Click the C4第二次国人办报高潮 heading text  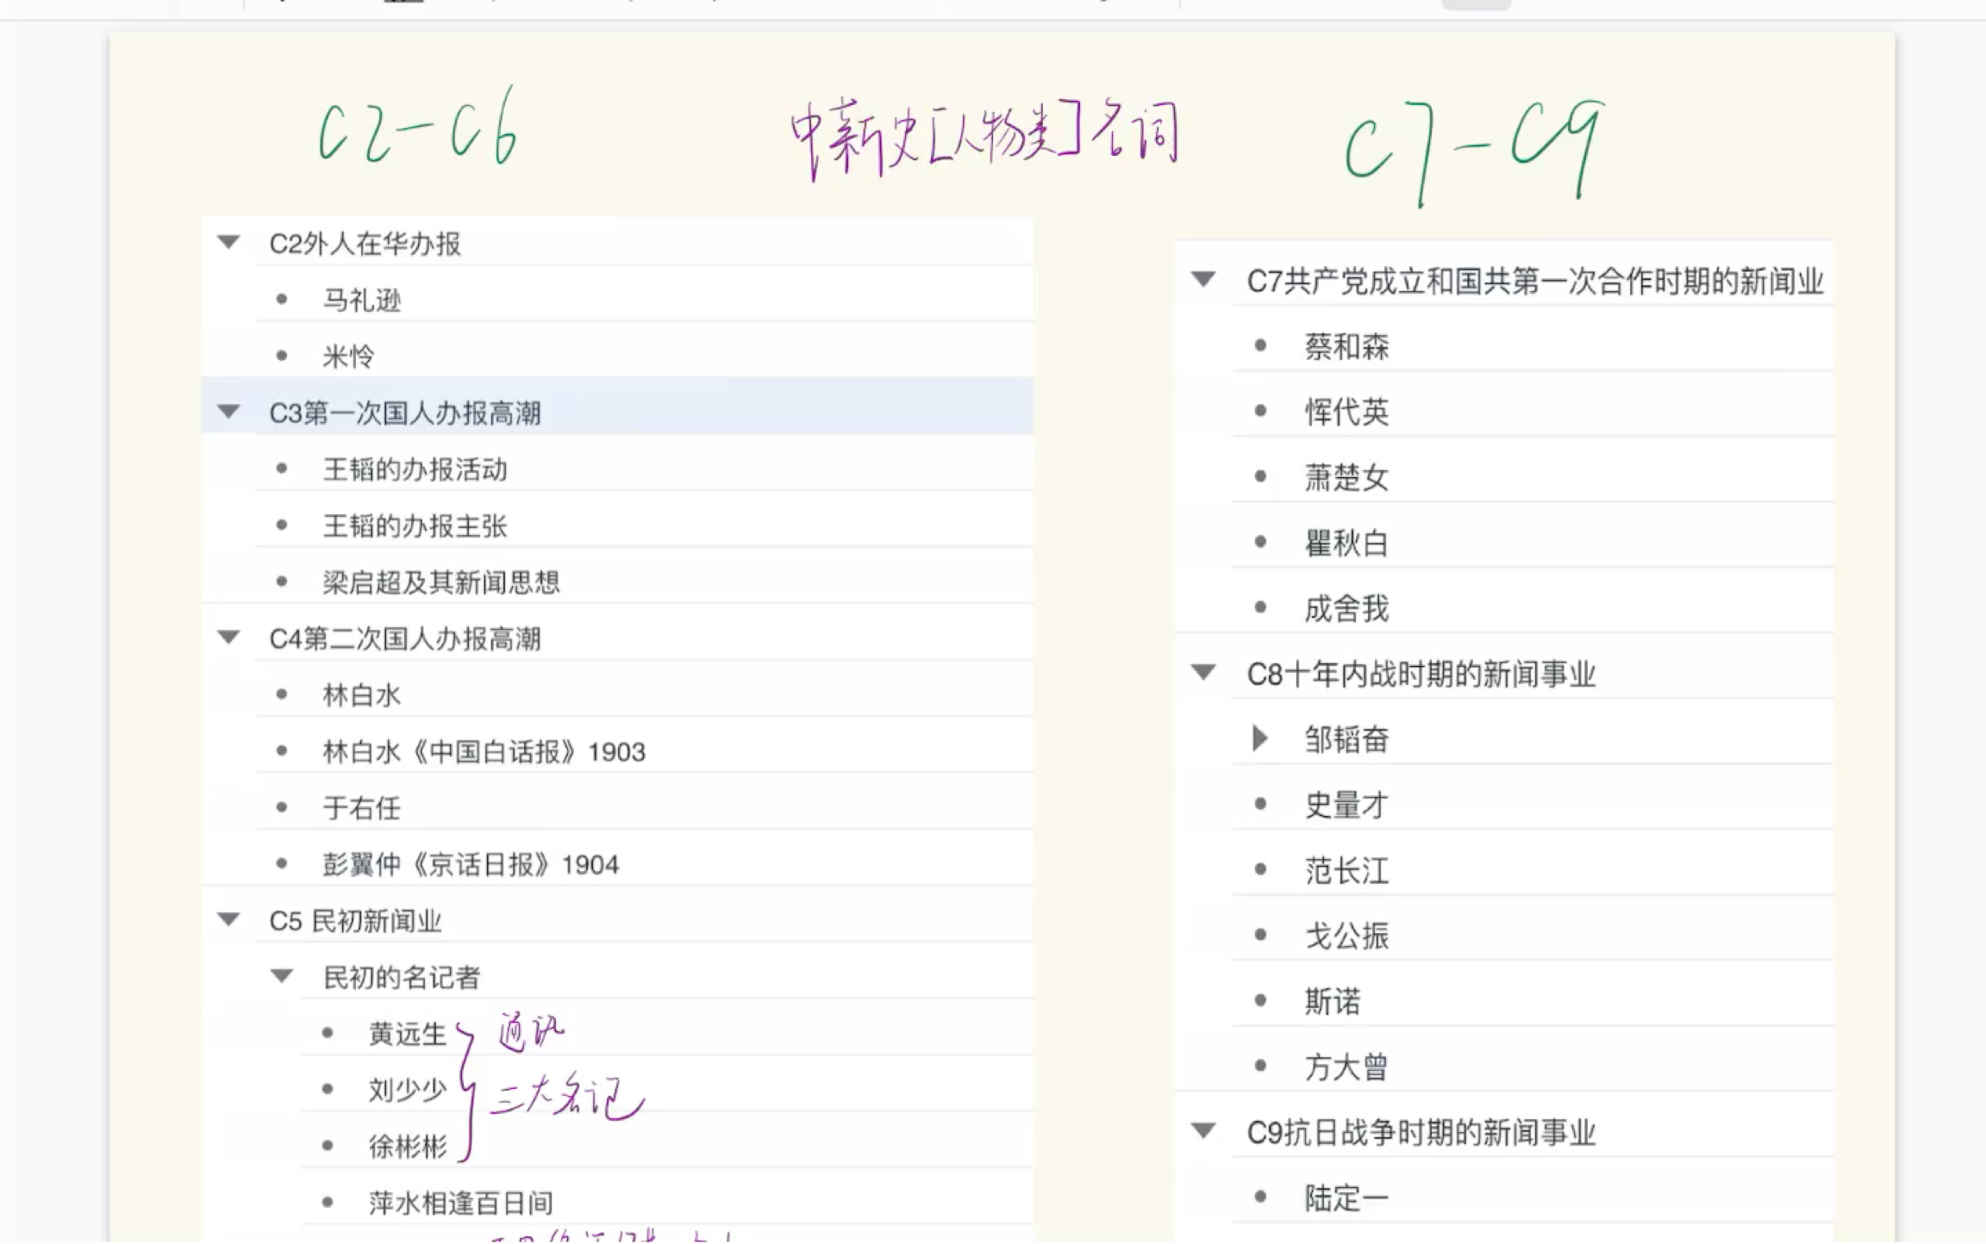(405, 638)
